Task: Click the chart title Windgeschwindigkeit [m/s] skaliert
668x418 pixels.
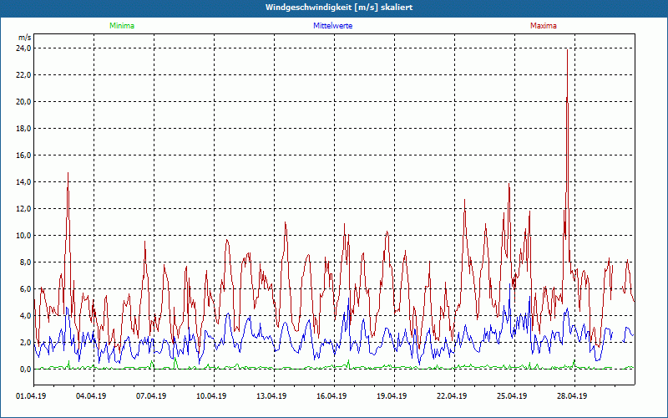Action: point(339,8)
